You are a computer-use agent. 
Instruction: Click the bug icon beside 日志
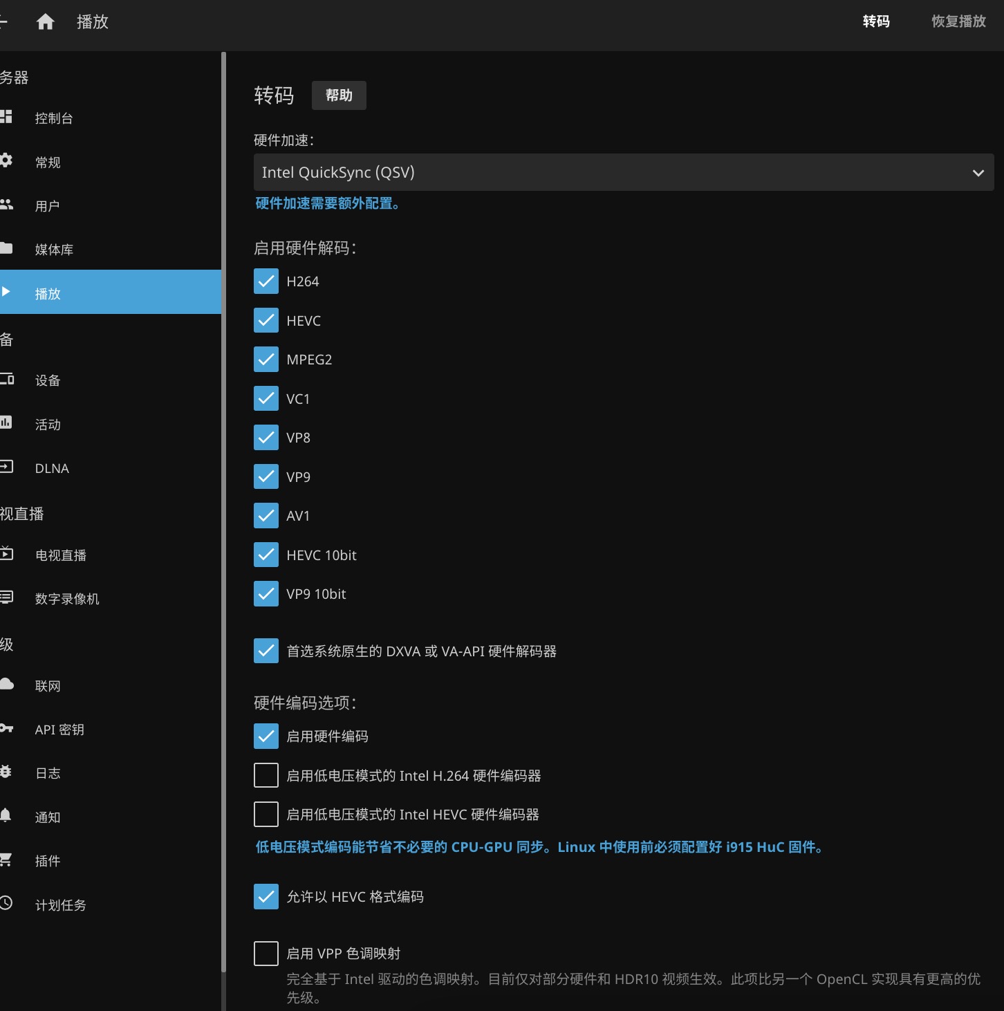pos(6,772)
